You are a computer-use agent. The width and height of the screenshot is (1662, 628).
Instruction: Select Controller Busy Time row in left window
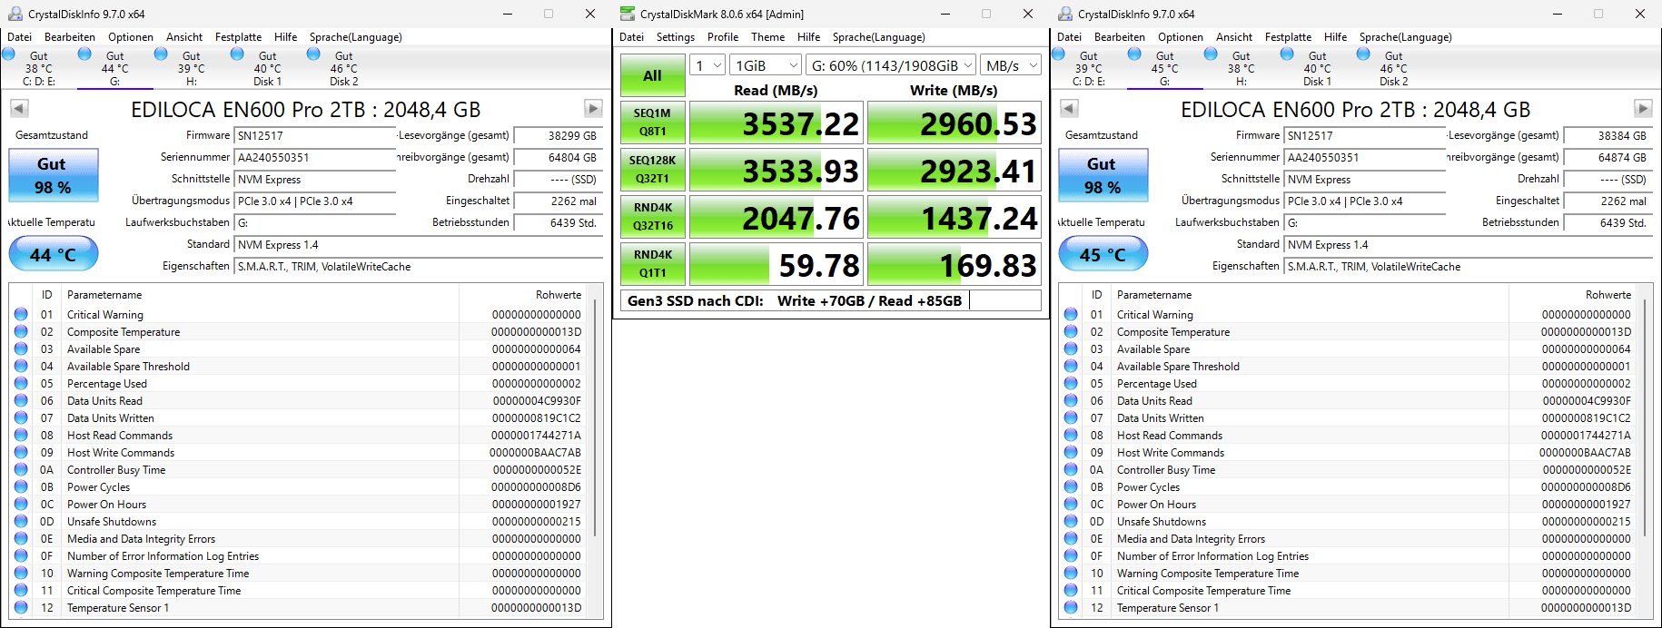point(298,469)
